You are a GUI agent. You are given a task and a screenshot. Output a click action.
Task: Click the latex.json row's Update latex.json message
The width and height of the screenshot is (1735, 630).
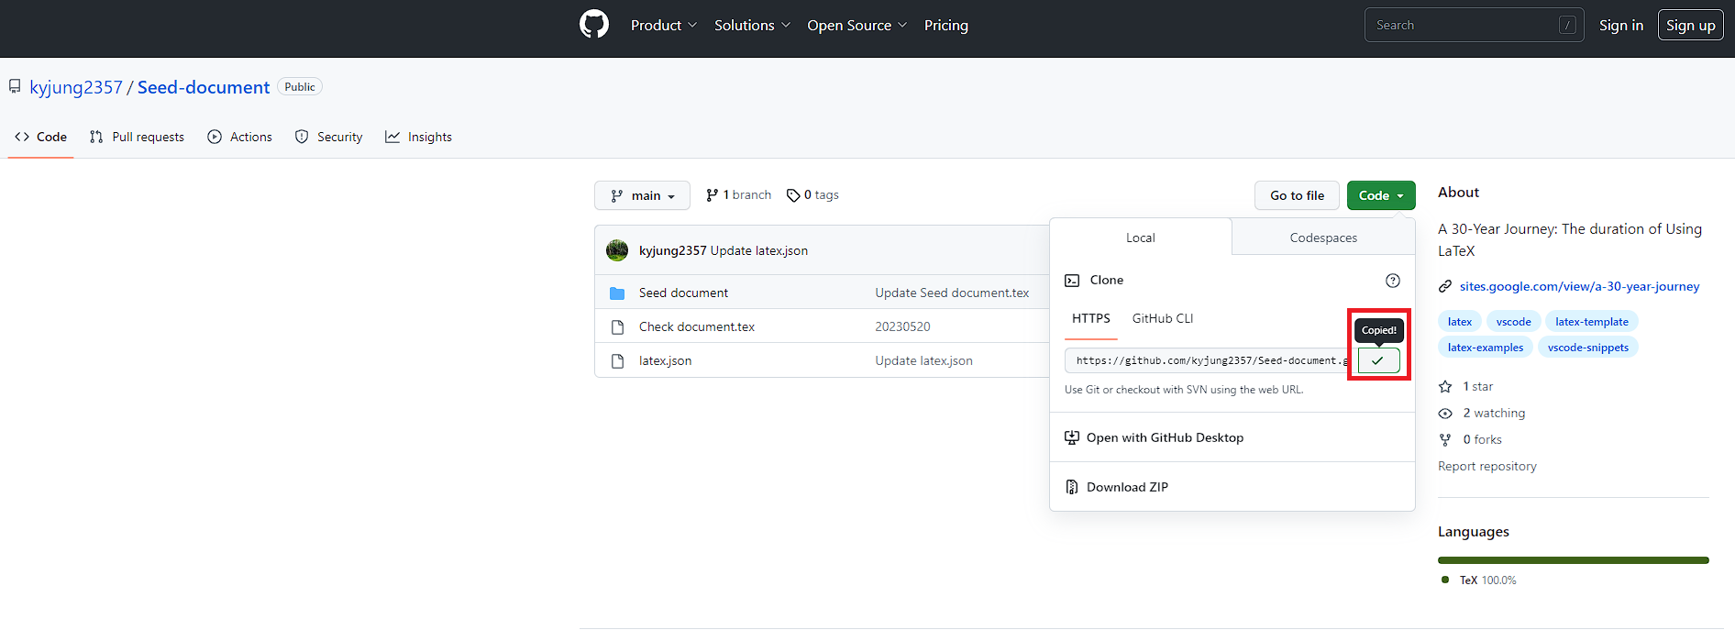[x=923, y=360]
